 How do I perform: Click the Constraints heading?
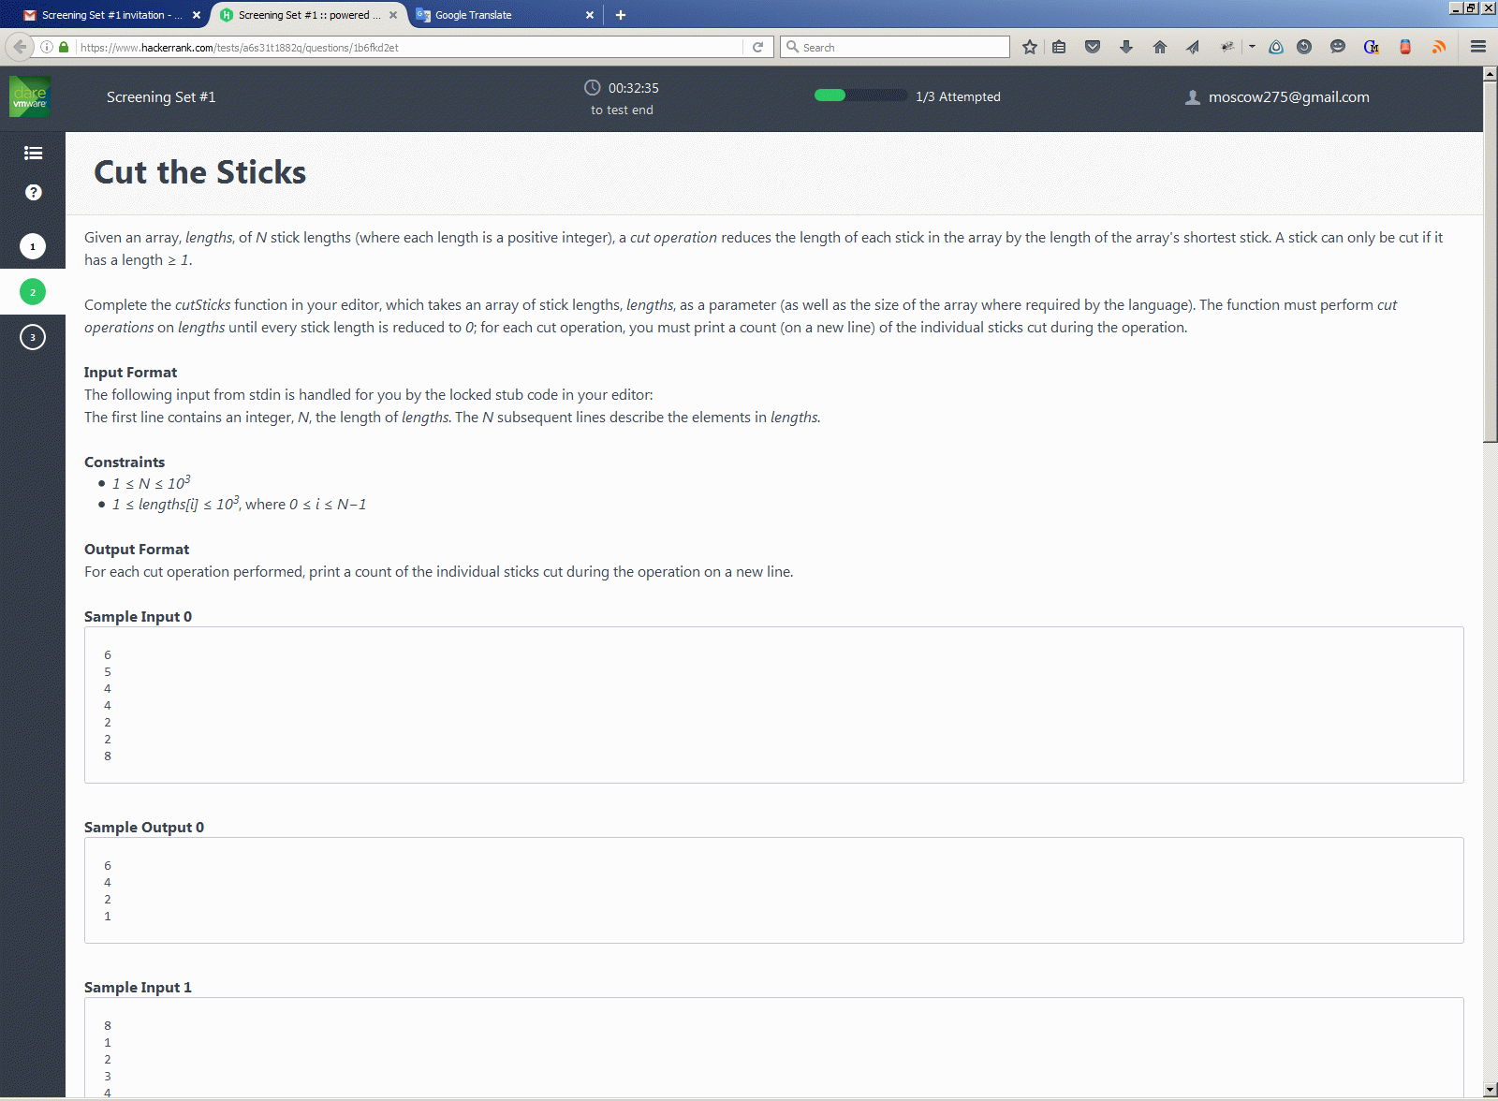(125, 462)
